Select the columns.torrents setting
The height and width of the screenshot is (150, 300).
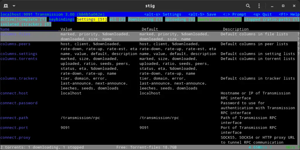[19, 58]
